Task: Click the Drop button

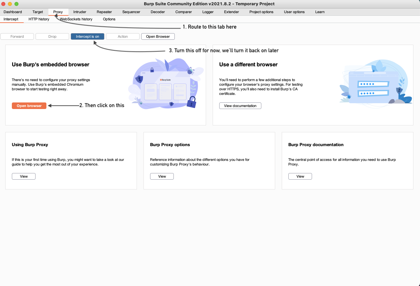Action: 52,36
